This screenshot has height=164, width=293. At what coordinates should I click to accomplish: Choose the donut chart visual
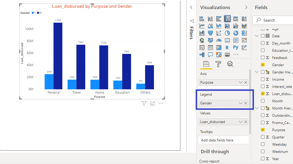tap(236, 33)
